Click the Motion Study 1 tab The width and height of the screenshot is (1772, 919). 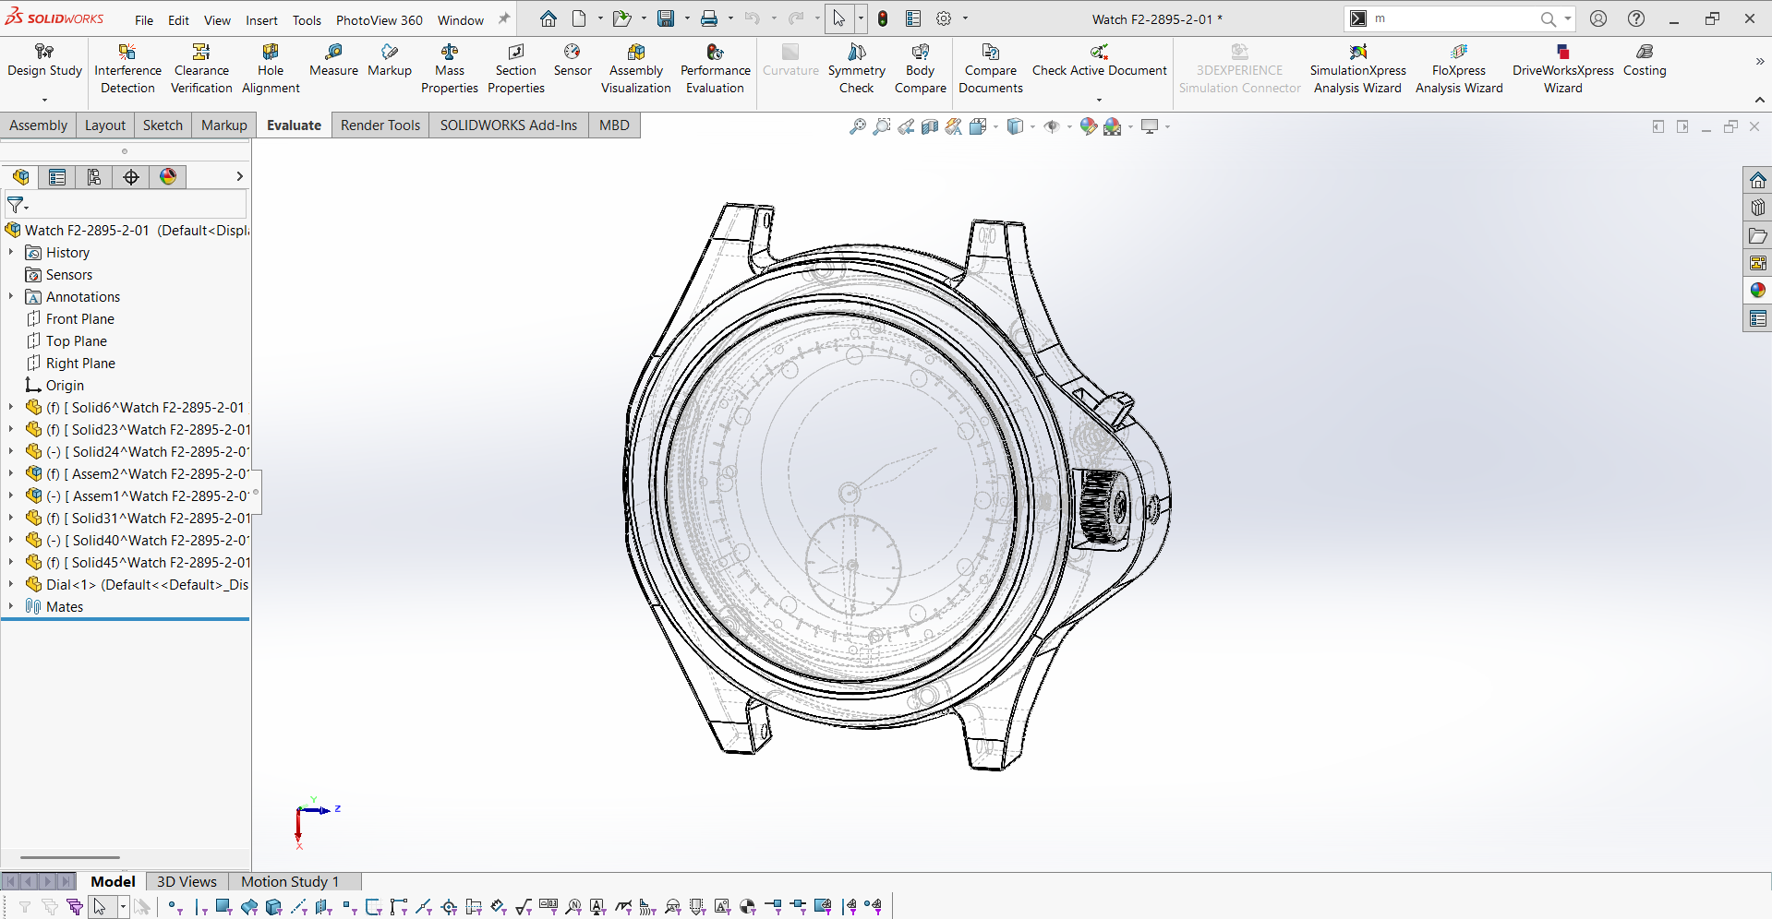290,881
